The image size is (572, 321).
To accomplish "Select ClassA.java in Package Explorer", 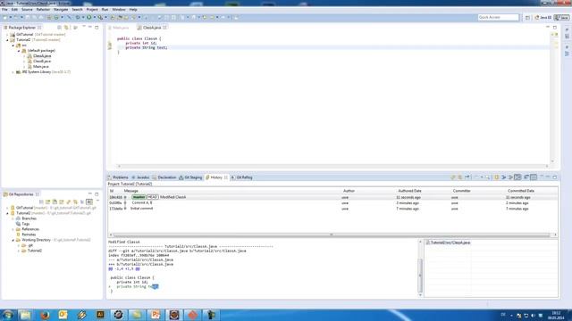I will (42, 56).
